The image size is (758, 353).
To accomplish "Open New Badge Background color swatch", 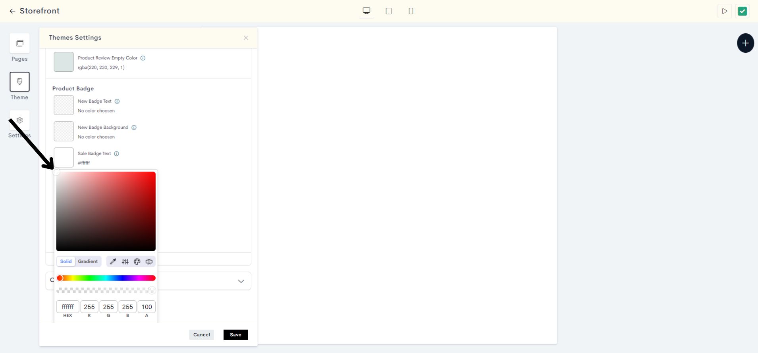I will click(64, 131).
